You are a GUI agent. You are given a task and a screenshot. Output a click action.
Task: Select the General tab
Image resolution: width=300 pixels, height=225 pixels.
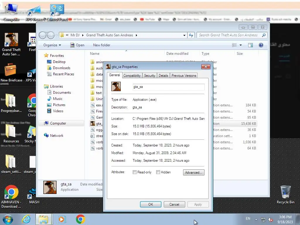pos(115,75)
